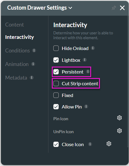129x166 pixels.
Task: Expand Custom Drawer Settings dropdown chevron
Action: coord(70,8)
